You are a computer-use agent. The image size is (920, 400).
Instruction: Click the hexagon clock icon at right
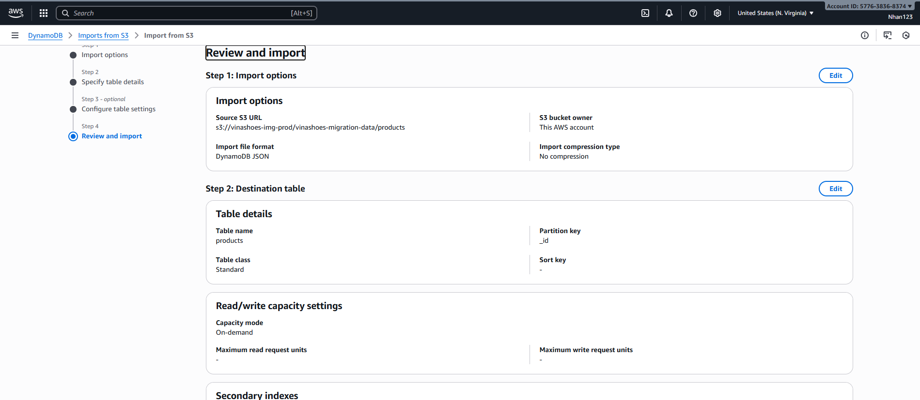(906, 35)
